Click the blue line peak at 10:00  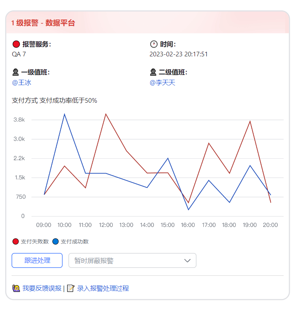pos(65,114)
